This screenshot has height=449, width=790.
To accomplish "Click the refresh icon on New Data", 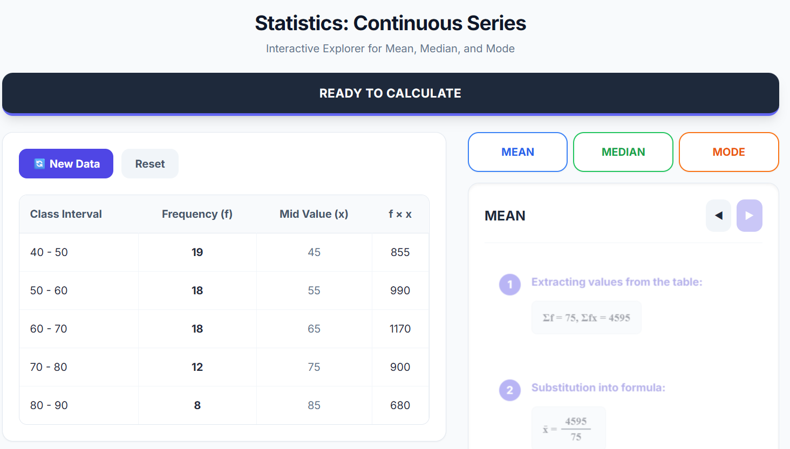I will [x=39, y=164].
